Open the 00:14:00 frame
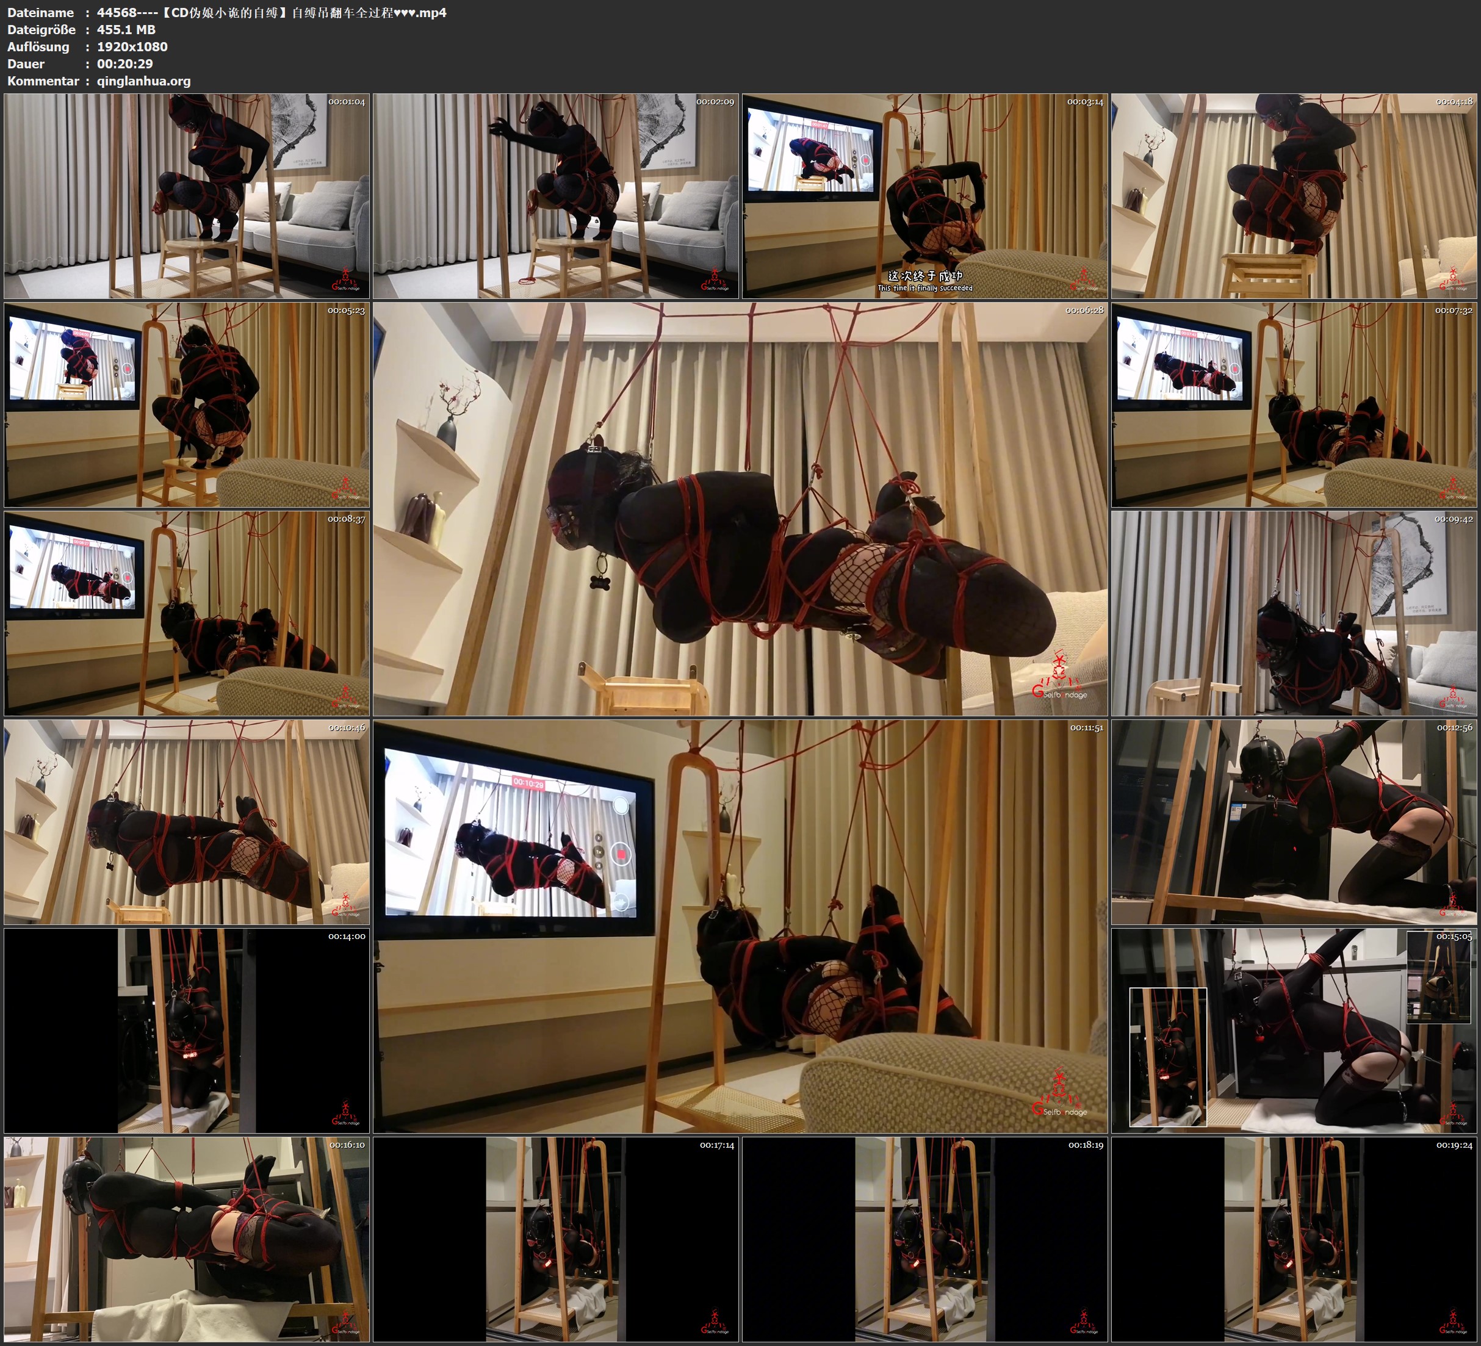This screenshot has width=1481, height=1346. (187, 1030)
